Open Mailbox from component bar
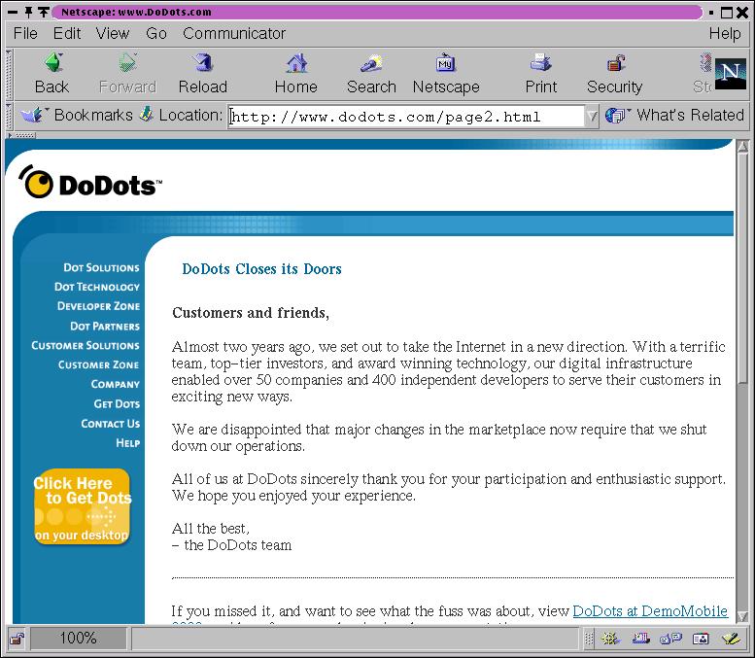The width and height of the screenshot is (755, 658). pos(641,640)
